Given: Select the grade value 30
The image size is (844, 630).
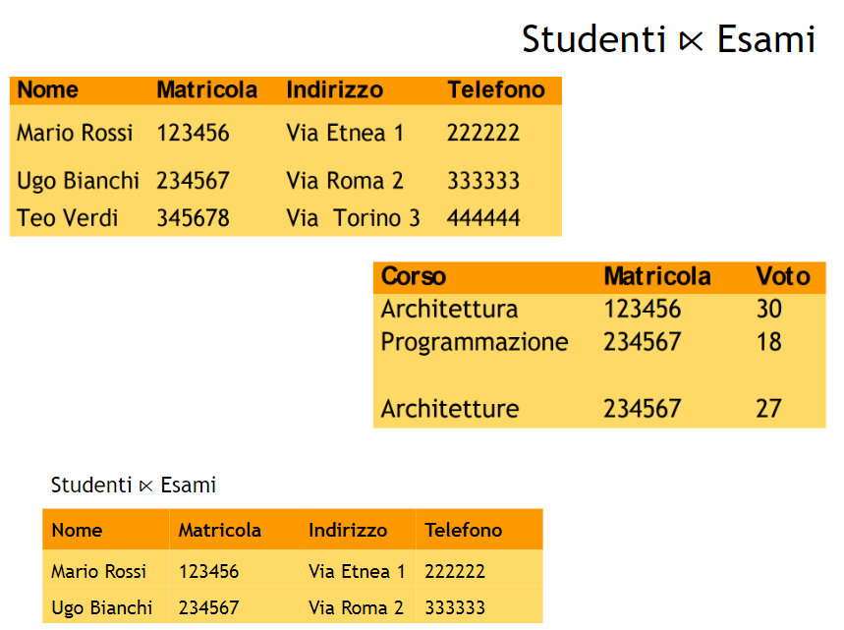Looking at the screenshot, I should click(x=768, y=310).
